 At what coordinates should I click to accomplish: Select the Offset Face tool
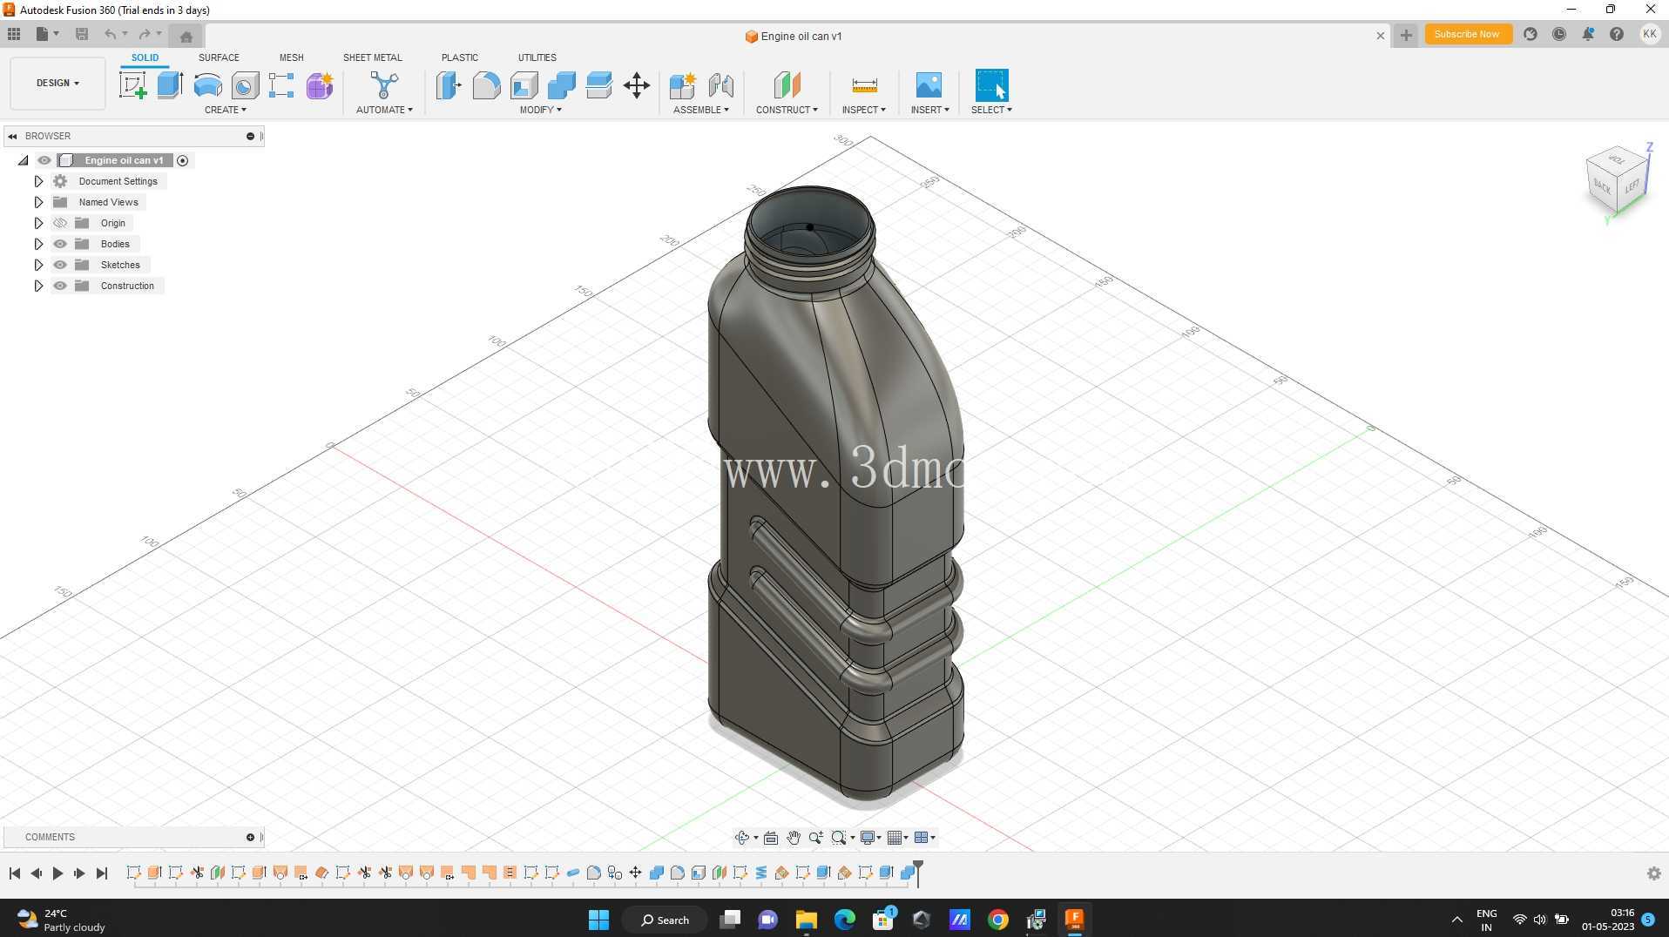(599, 85)
